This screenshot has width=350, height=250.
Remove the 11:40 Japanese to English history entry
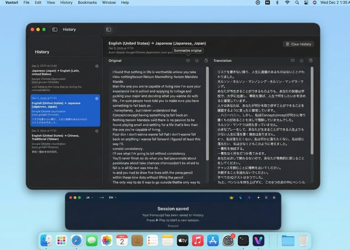coord(97,66)
